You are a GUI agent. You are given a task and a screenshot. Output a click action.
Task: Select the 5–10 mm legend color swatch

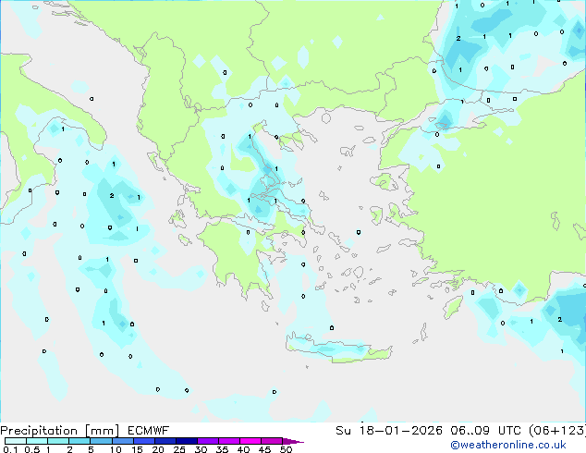pyautogui.click(x=101, y=441)
